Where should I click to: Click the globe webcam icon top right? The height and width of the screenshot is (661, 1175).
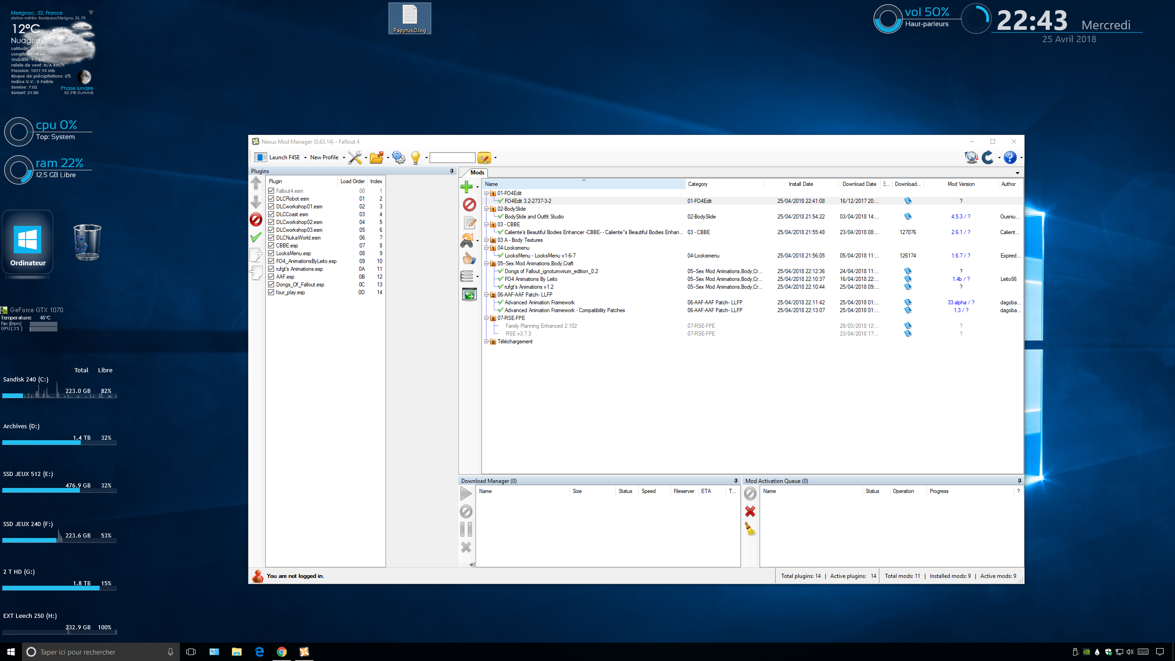point(971,157)
